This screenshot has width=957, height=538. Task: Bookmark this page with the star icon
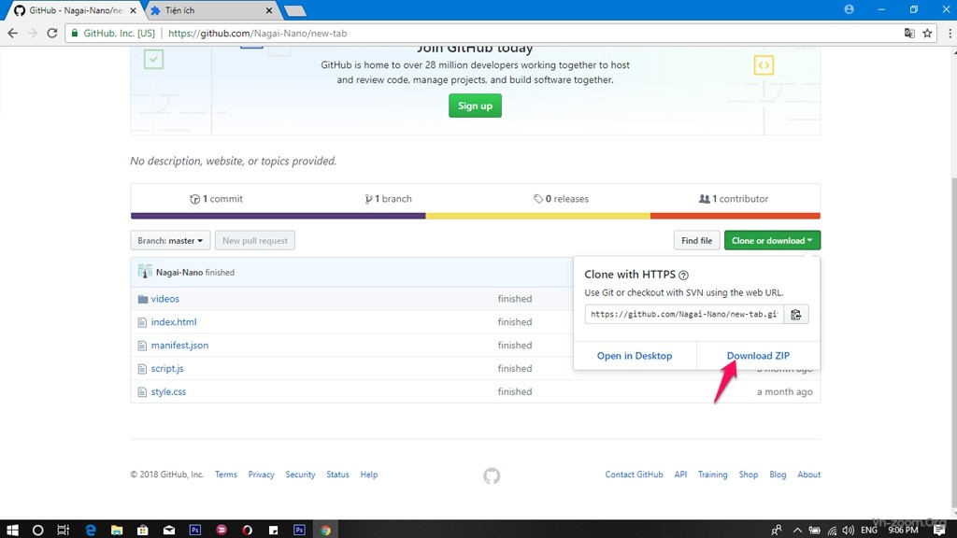click(928, 34)
